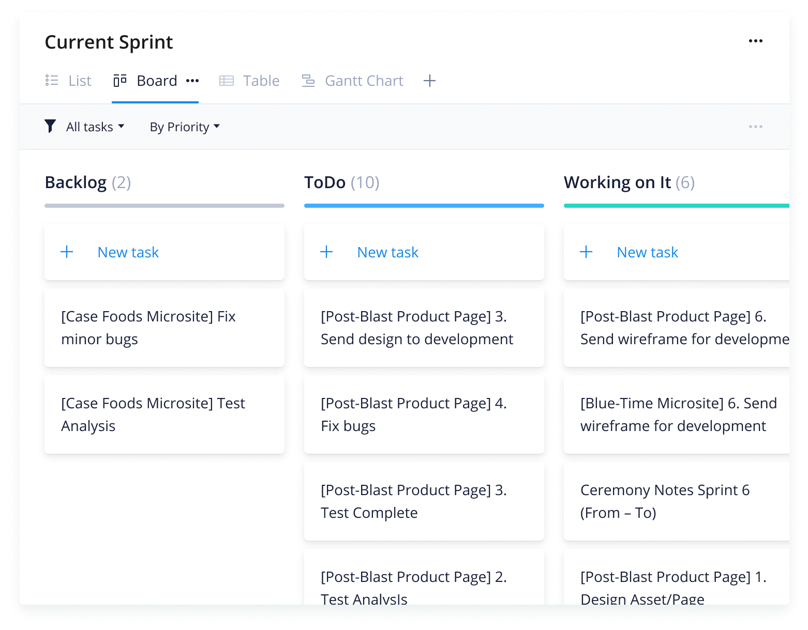Click plus icon in Working on It column
The width and height of the screenshot is (808, 630).
point(586,252)
